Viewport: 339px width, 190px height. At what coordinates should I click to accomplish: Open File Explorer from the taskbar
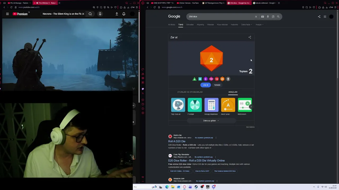tap(173, 187)
